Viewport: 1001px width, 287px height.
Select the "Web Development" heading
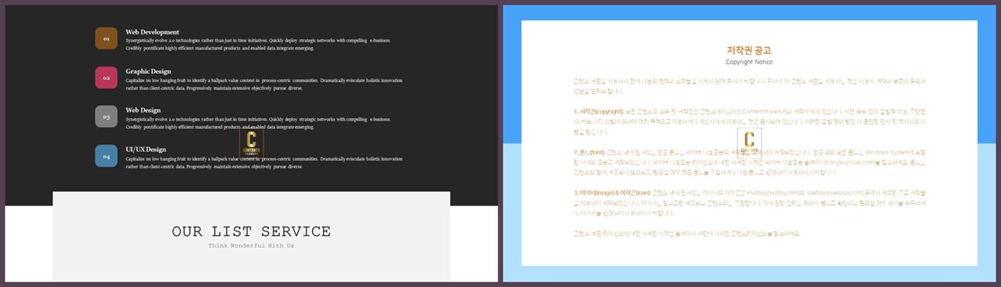pyautogui.click(x=152, y=32)
